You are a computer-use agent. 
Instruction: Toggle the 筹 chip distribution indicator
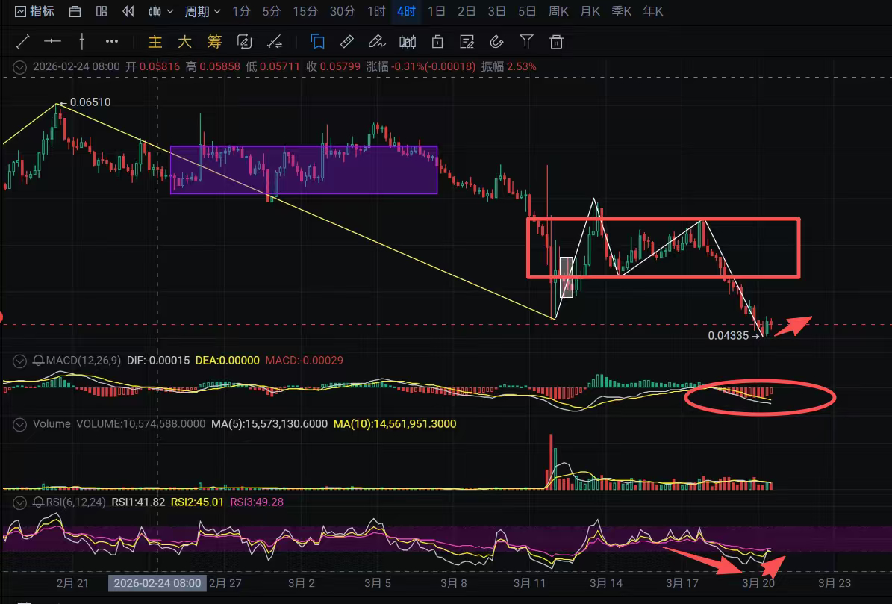pos(214,42)
